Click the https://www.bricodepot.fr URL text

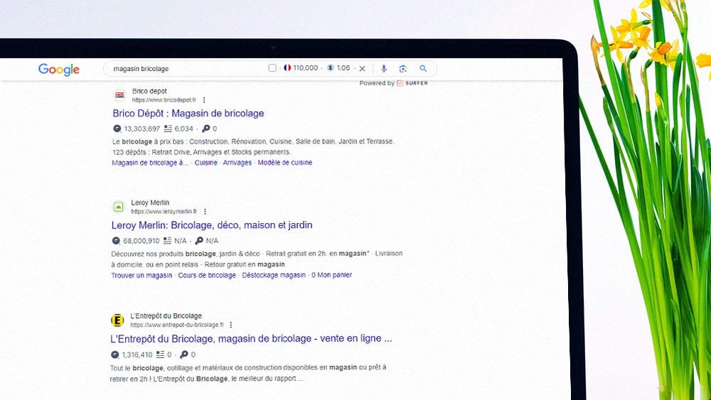click(164, 100)
